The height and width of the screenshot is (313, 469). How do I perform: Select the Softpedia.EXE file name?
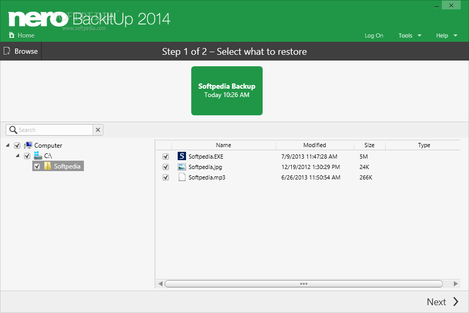(206, 156)
